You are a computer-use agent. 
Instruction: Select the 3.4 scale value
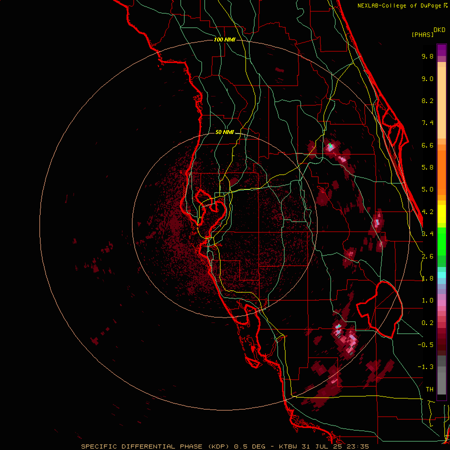click(427, 234)
